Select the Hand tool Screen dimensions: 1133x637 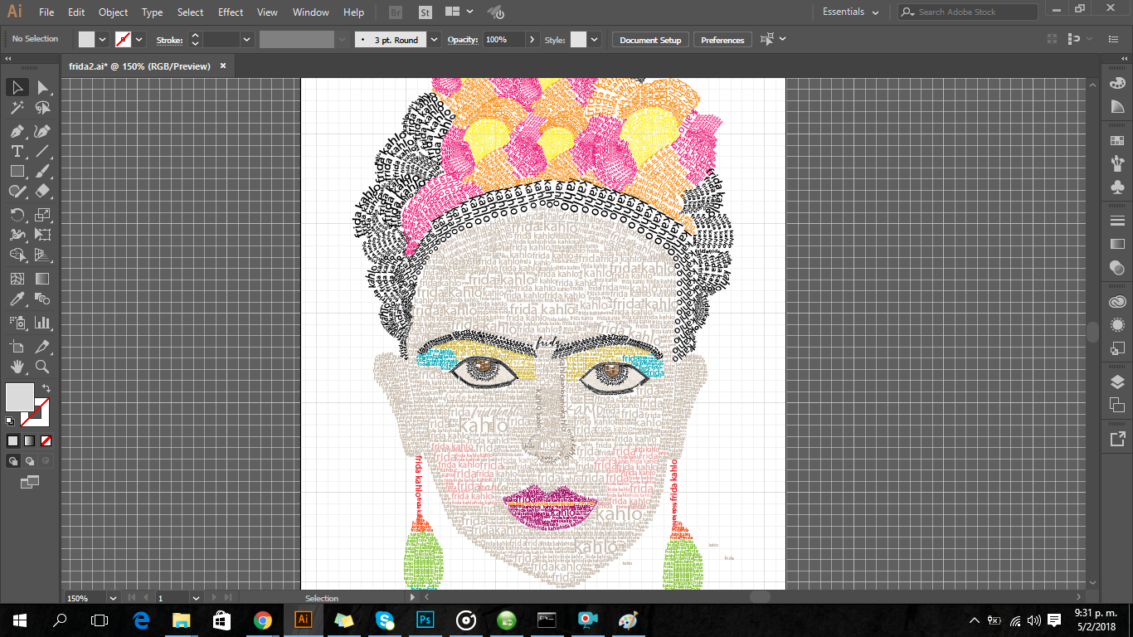[17, 367]
